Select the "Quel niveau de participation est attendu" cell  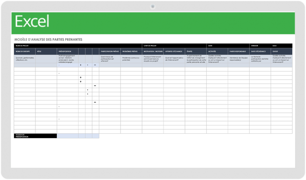tap(110, 59)
